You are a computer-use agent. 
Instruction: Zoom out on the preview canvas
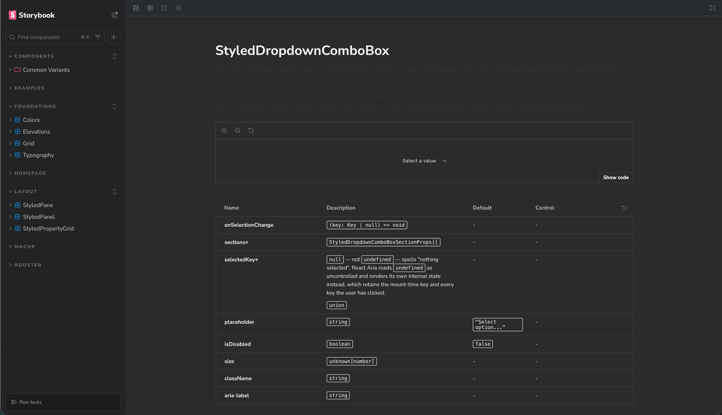pos(238,131)
